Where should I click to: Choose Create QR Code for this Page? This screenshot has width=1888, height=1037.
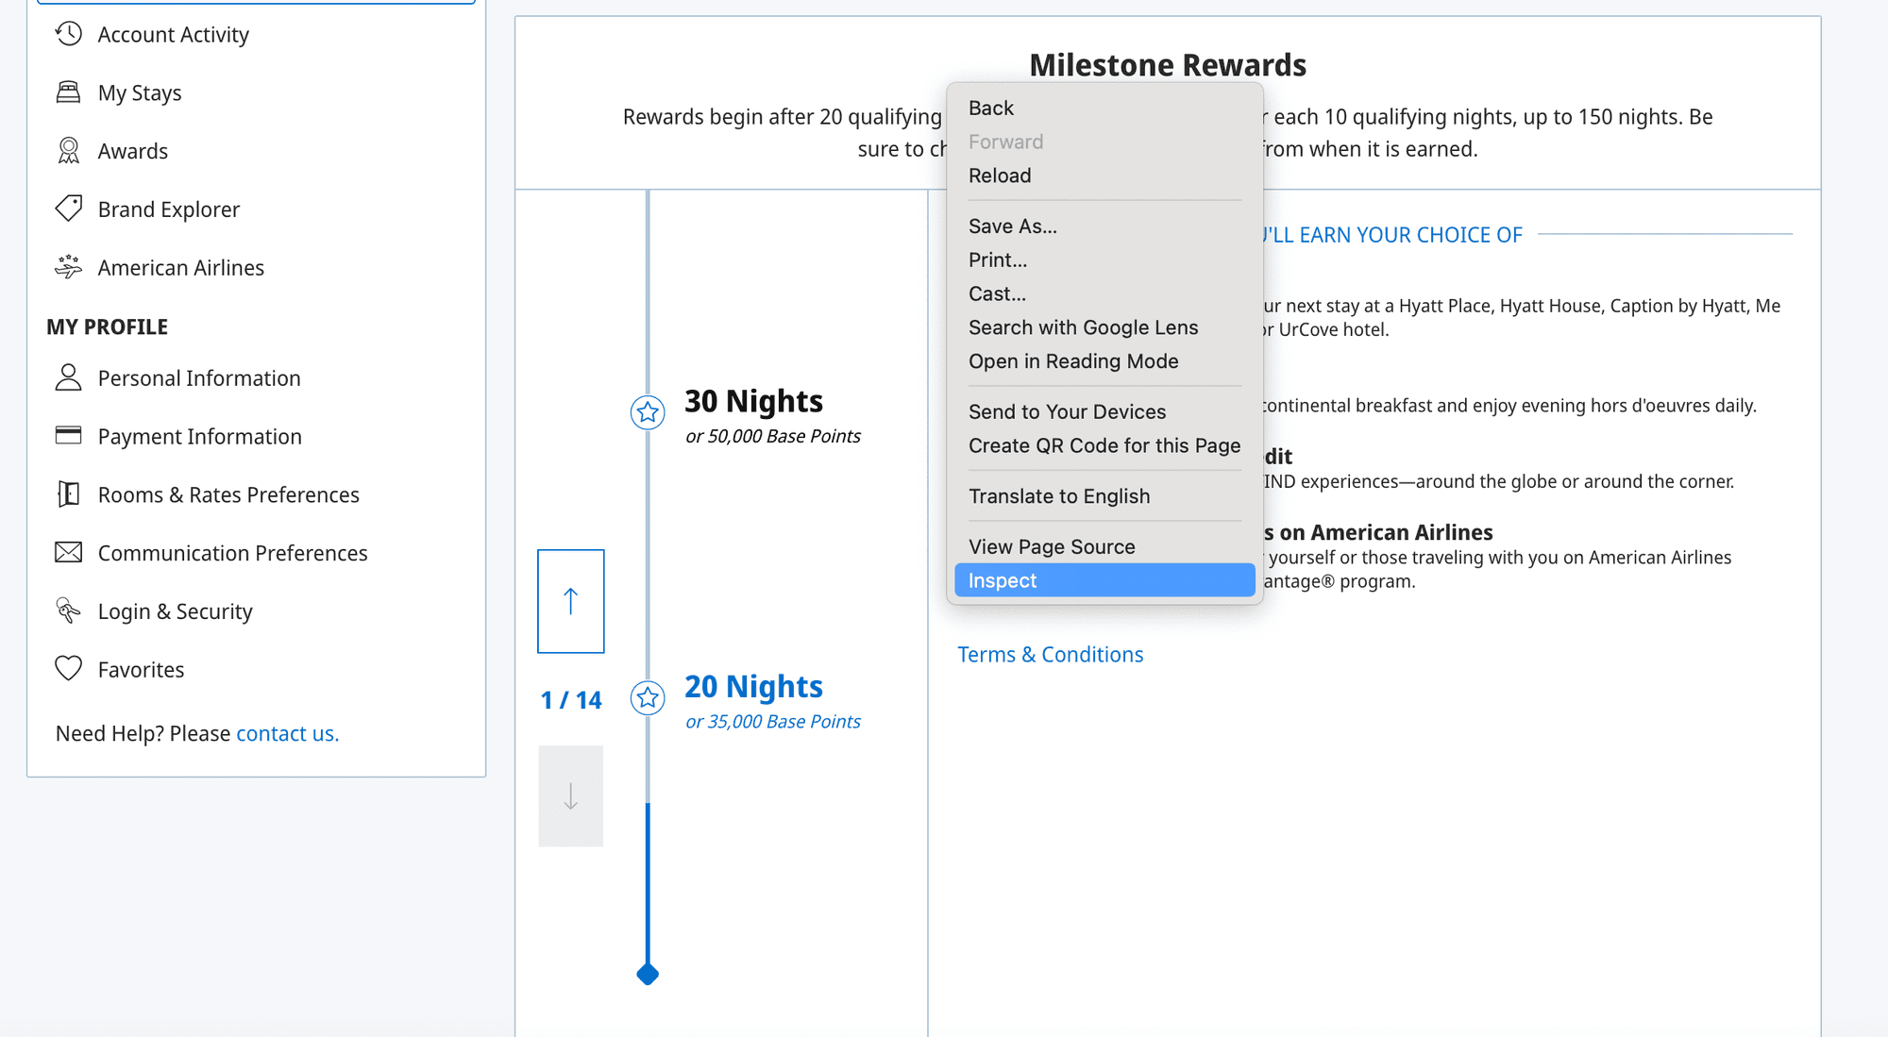coord(1104,445)
